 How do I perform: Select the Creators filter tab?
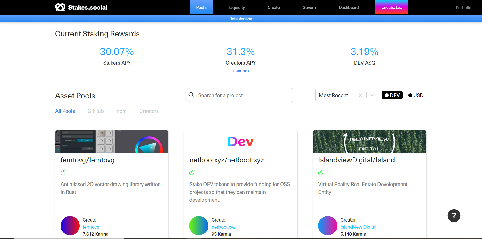[x=149, y=111]
